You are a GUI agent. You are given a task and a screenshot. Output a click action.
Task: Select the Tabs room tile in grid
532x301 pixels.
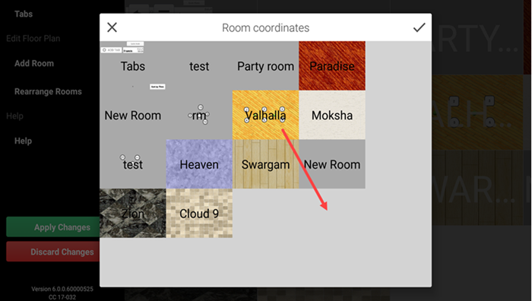[133, 66]
